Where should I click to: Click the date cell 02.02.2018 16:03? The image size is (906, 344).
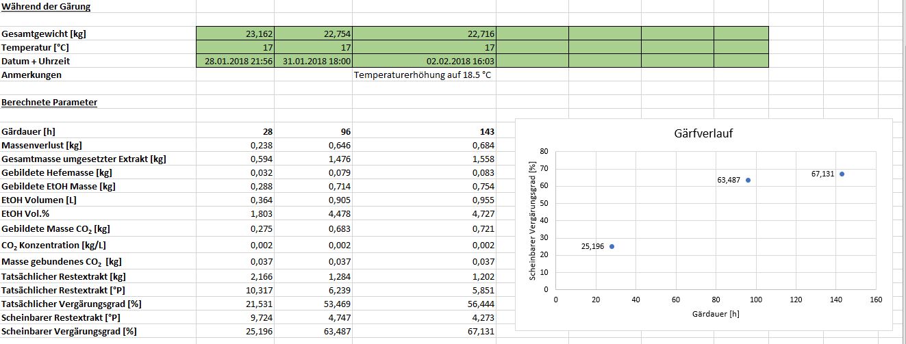click(424, 61)
